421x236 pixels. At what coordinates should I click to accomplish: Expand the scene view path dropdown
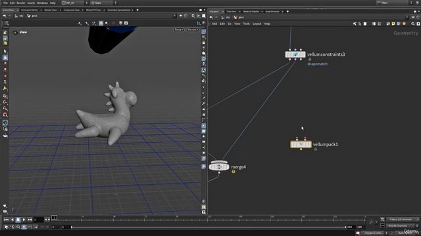tap(174, 16)
